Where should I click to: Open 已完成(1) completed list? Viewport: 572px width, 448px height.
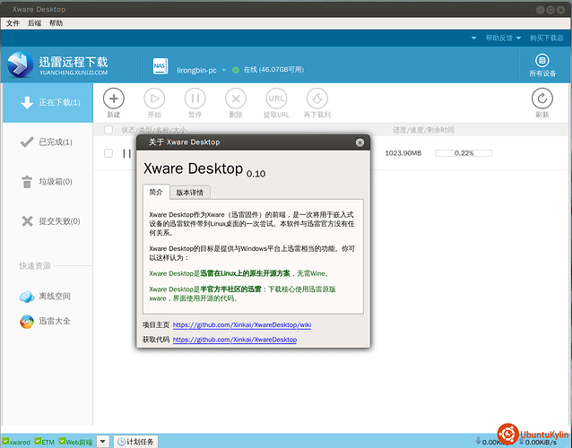48,142
